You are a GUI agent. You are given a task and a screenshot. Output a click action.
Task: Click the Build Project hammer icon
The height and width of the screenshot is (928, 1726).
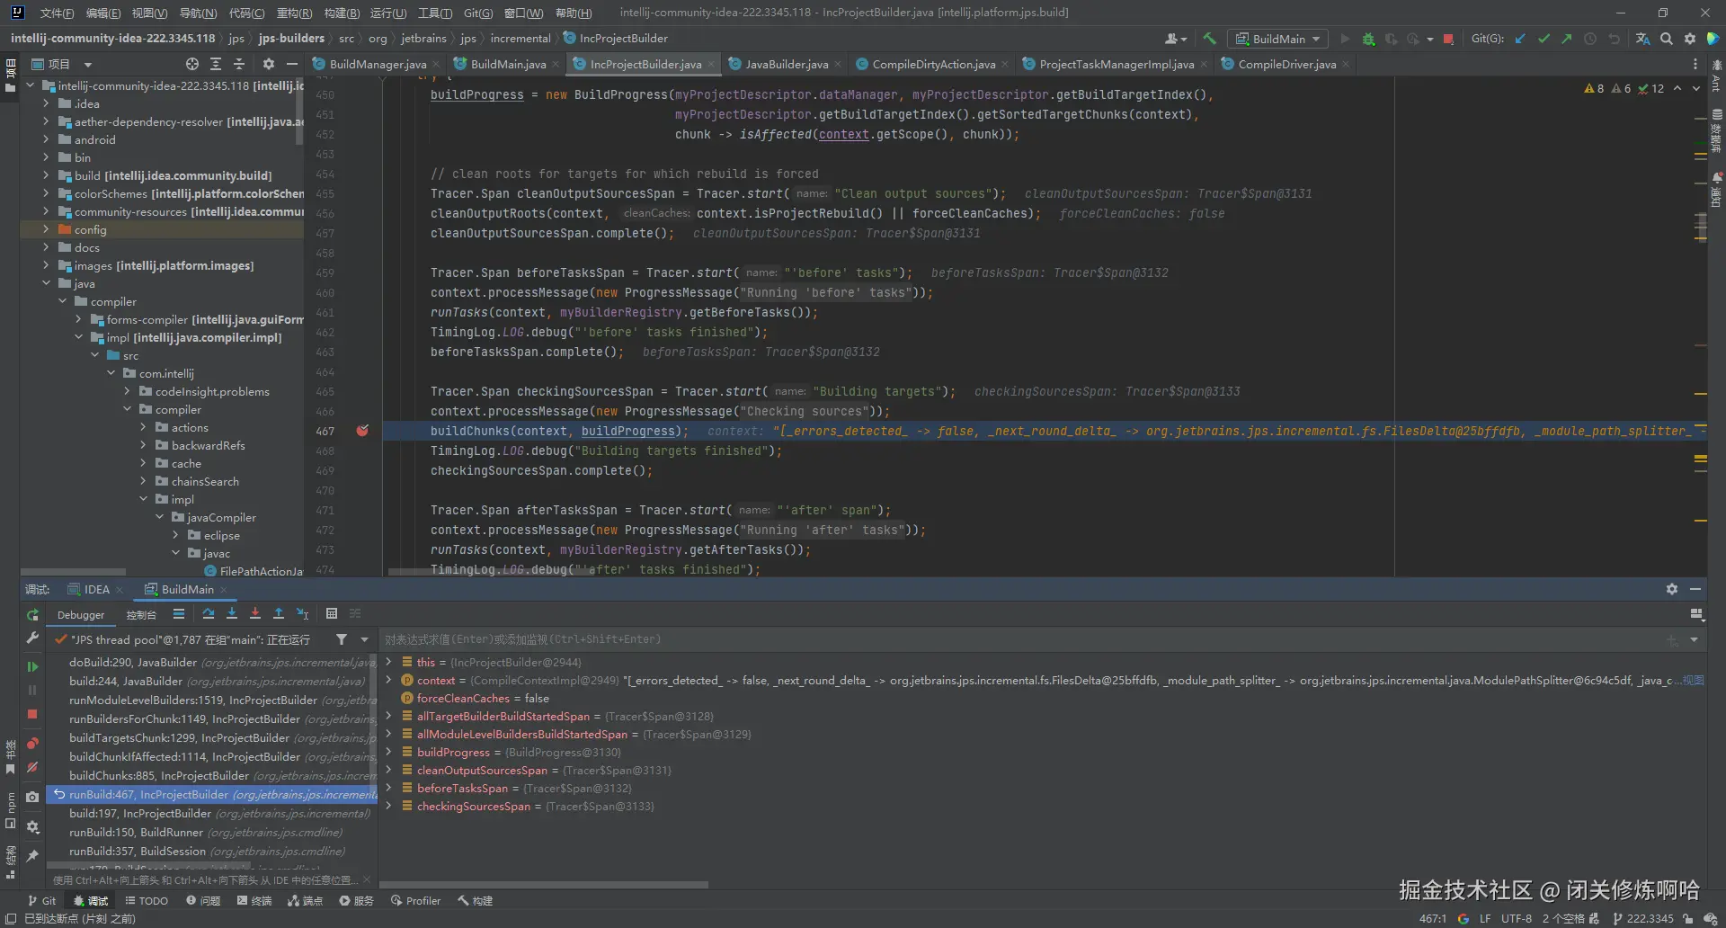[x=1210, y=39]
